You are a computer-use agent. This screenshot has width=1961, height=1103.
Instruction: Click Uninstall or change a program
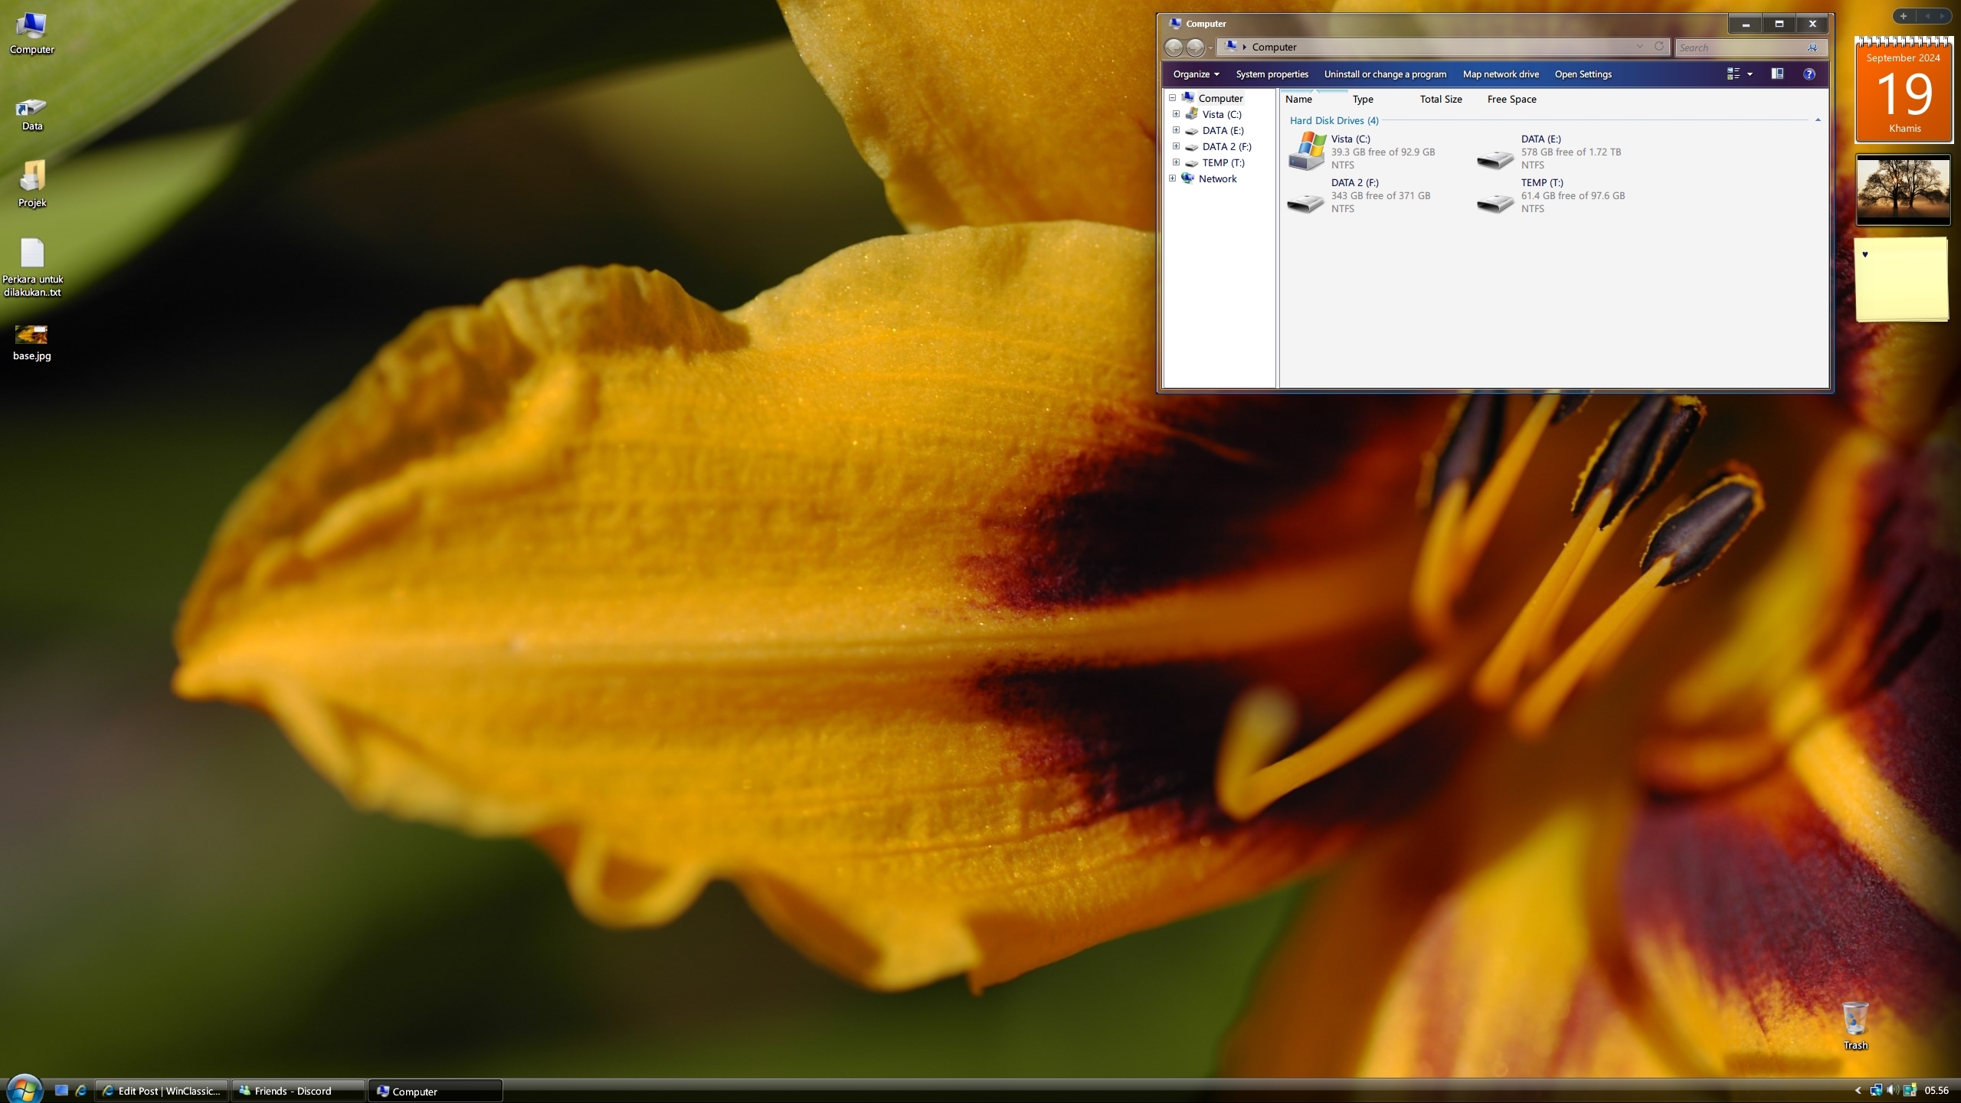tap(1386, 74)
